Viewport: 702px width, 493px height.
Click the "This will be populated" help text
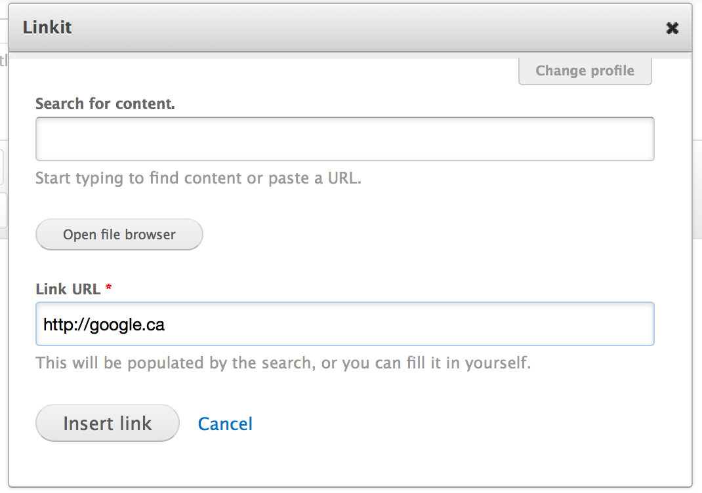pyautogui.click(x=283, y=363)
